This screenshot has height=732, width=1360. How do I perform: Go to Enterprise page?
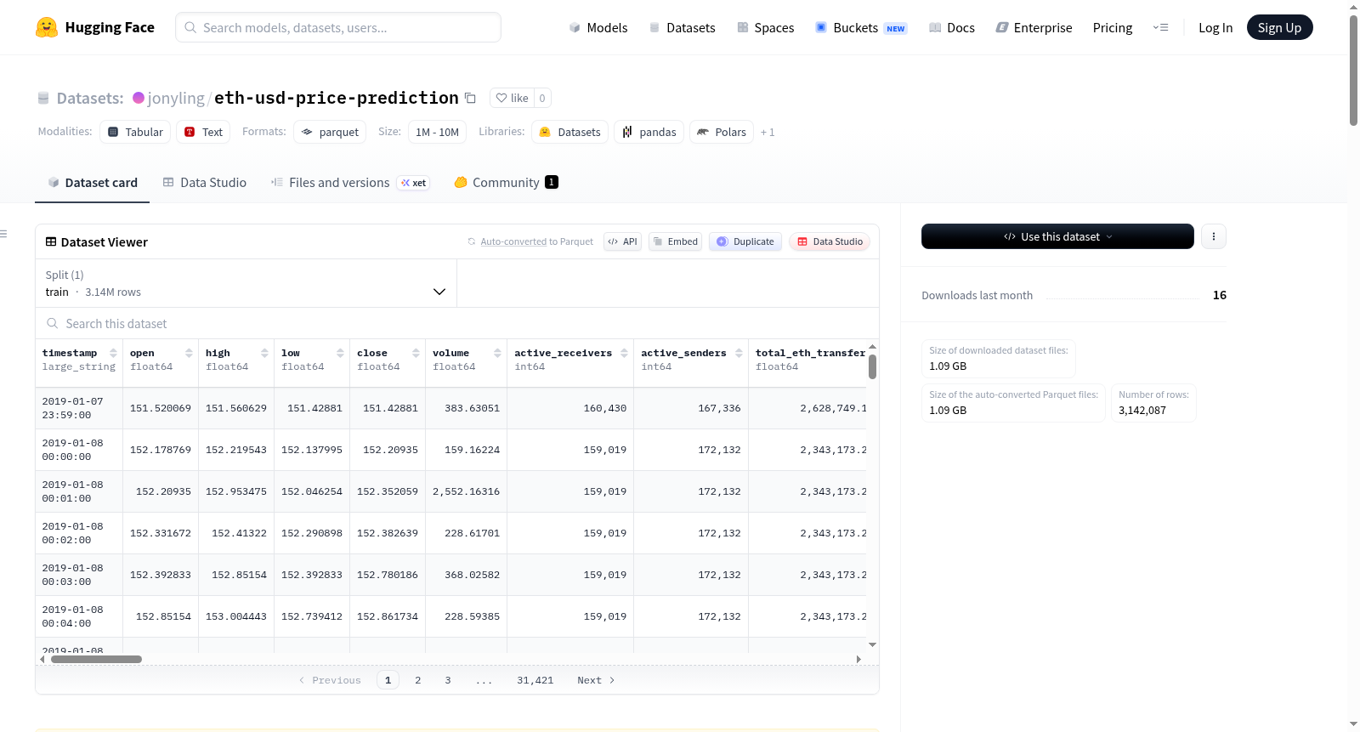click(1034, 27)
